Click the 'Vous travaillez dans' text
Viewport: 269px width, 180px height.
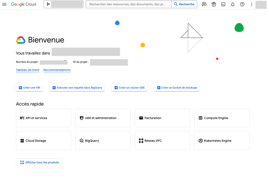(x=33, y=53)
